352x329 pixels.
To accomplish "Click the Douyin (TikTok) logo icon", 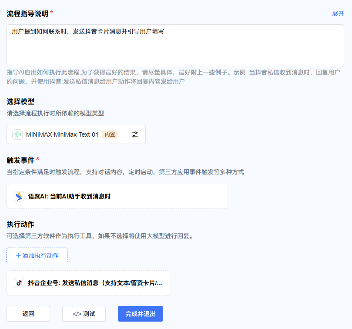I will click(x=19, y=283).
